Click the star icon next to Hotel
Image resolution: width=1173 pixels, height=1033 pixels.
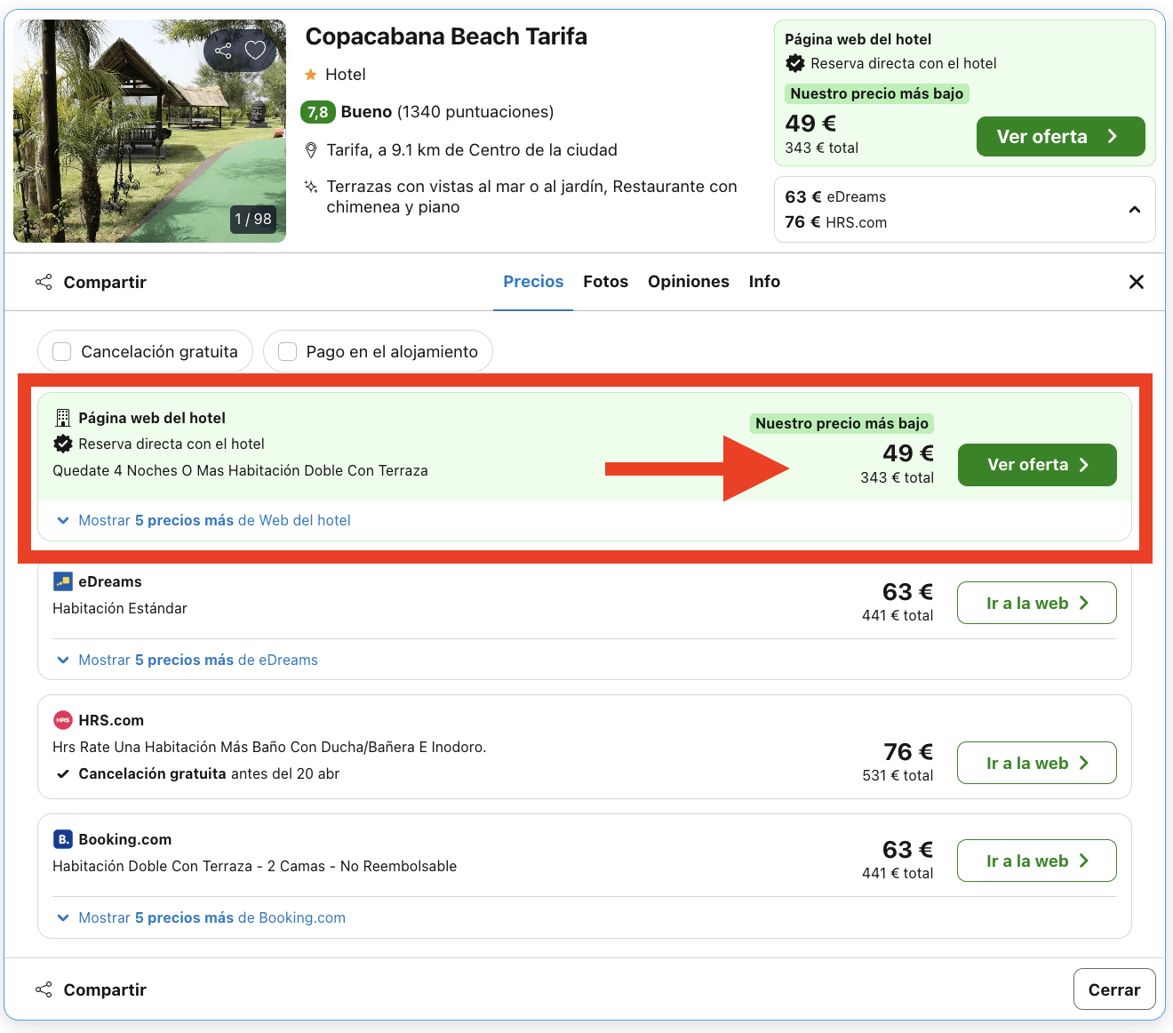311,75
